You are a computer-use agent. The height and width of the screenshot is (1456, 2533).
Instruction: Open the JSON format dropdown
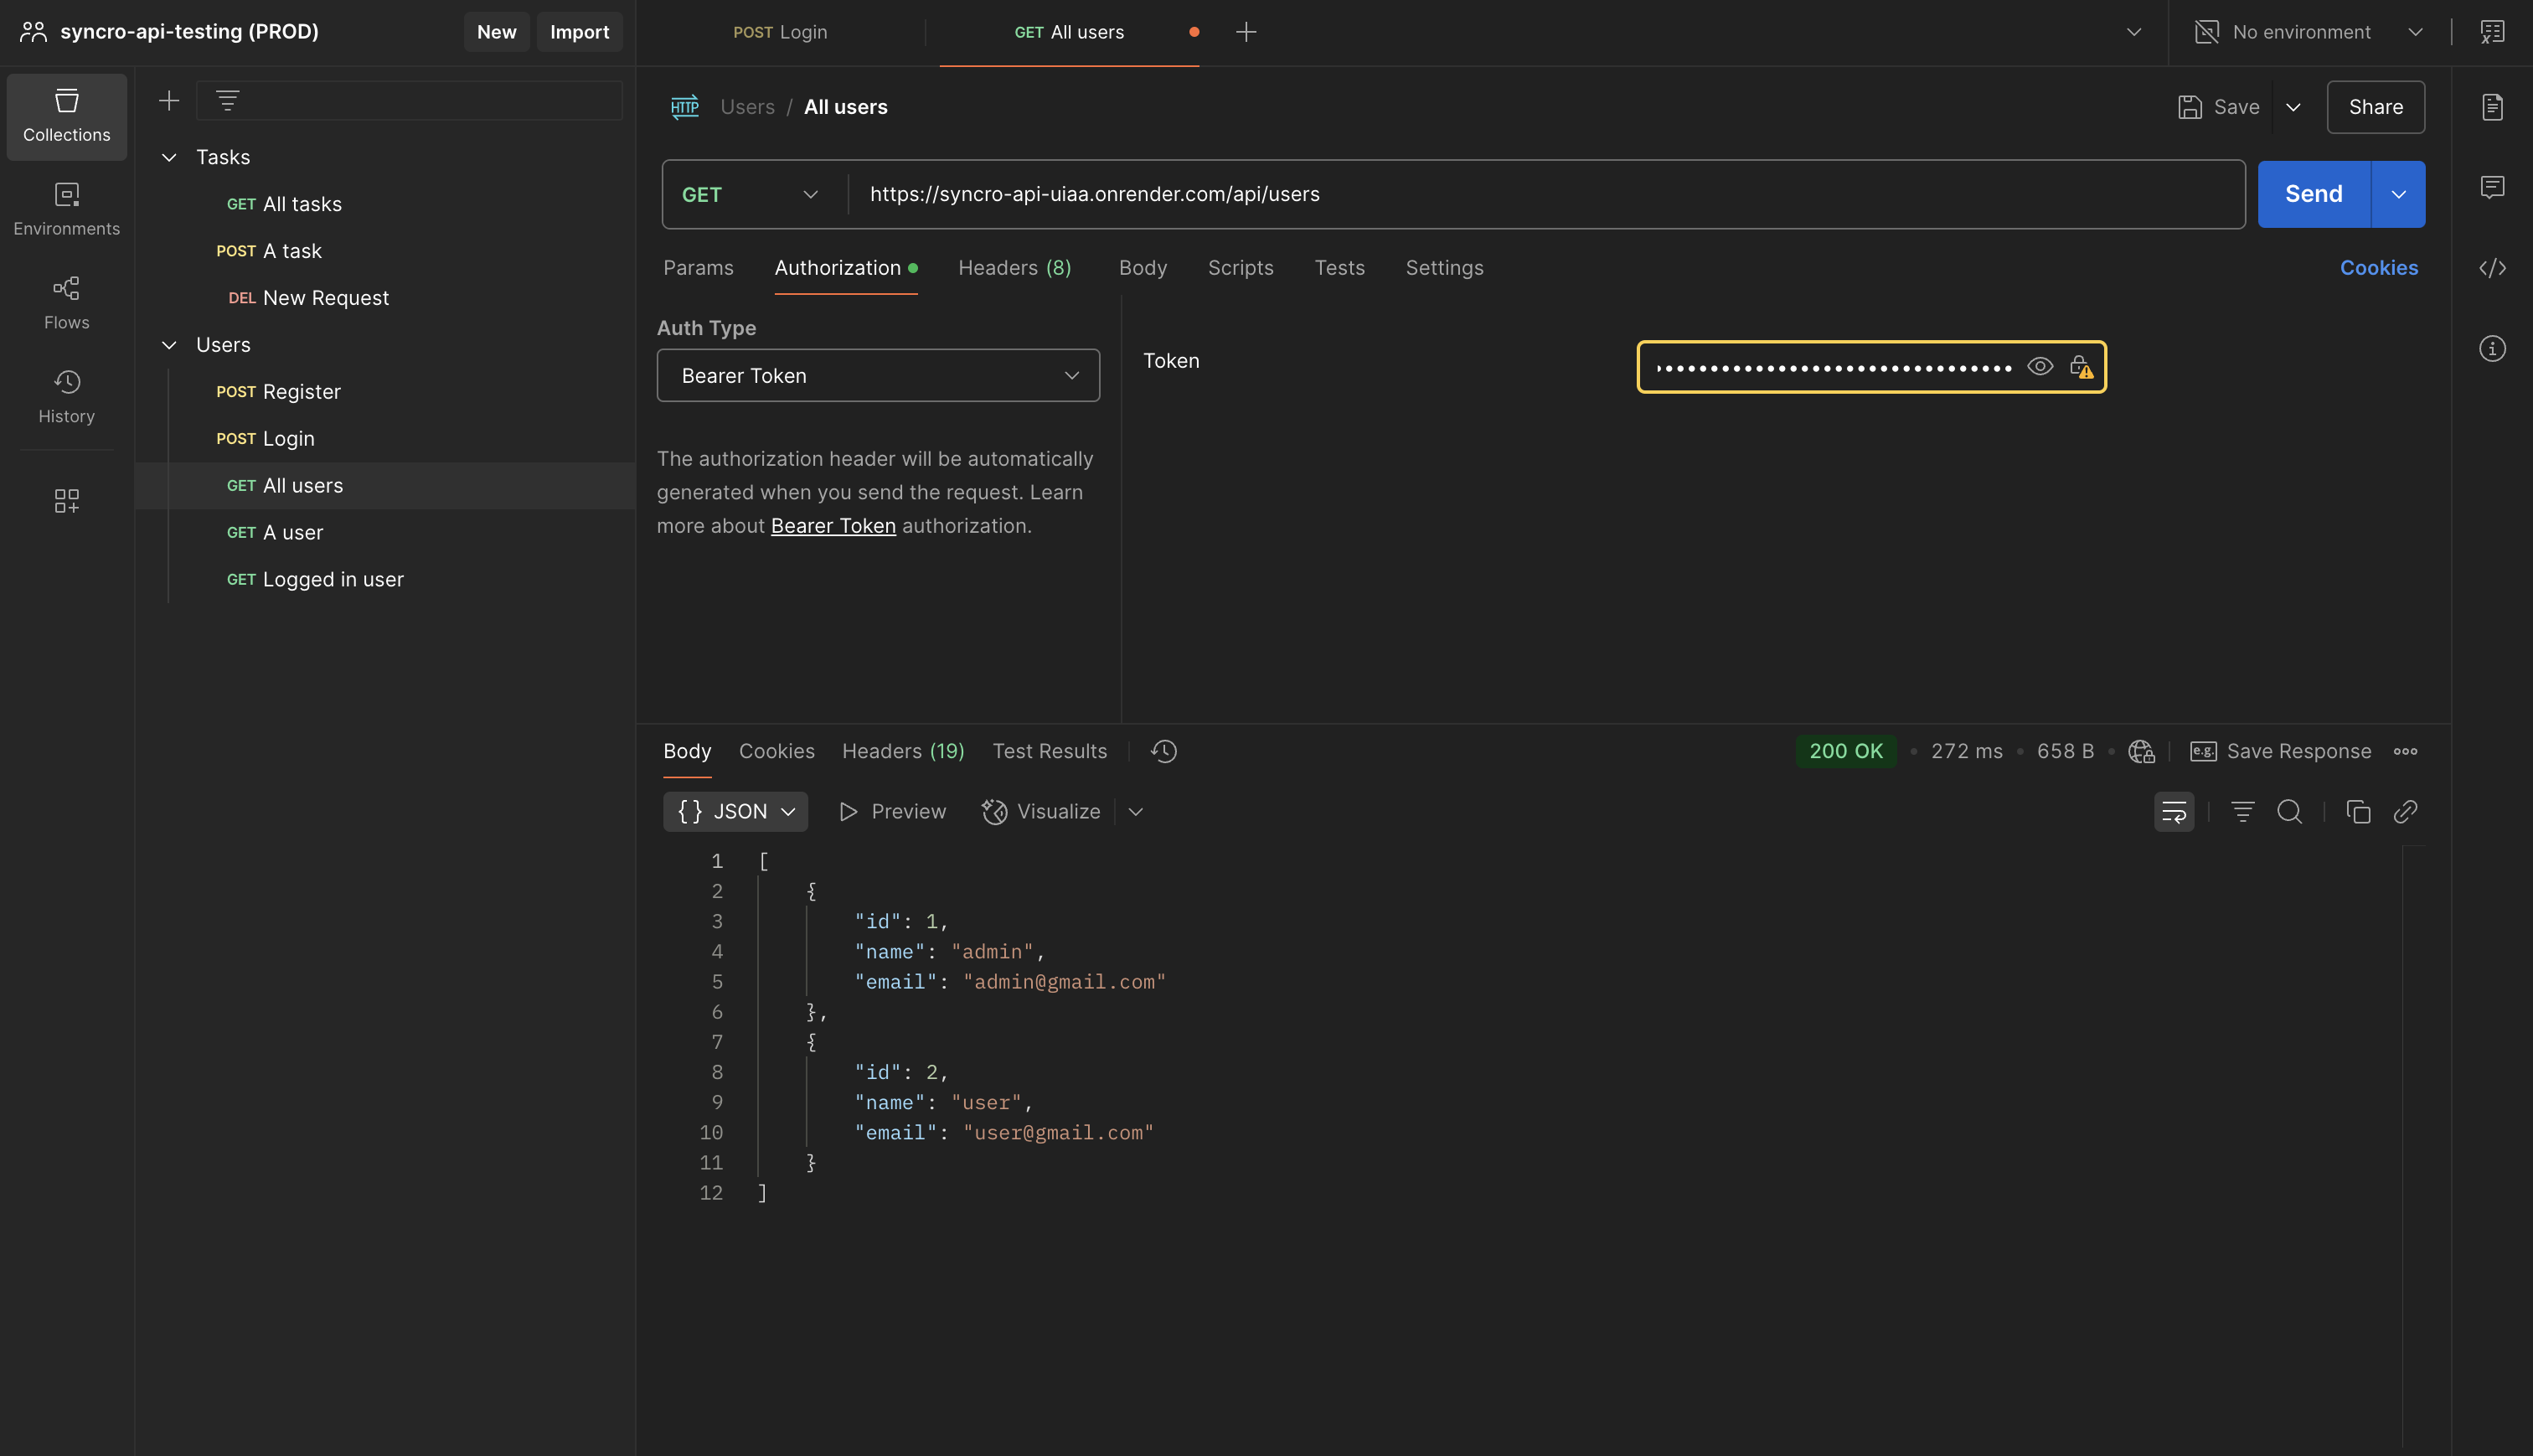[x=735, y=811]
